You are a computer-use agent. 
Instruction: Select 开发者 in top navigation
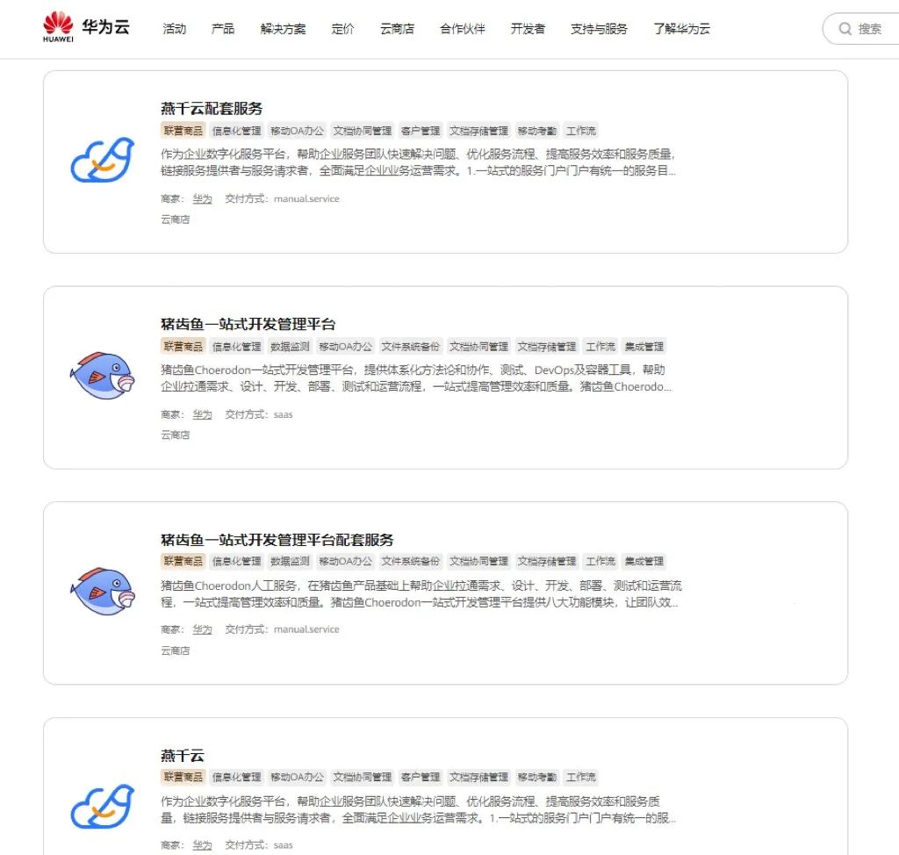pos(528,29)
